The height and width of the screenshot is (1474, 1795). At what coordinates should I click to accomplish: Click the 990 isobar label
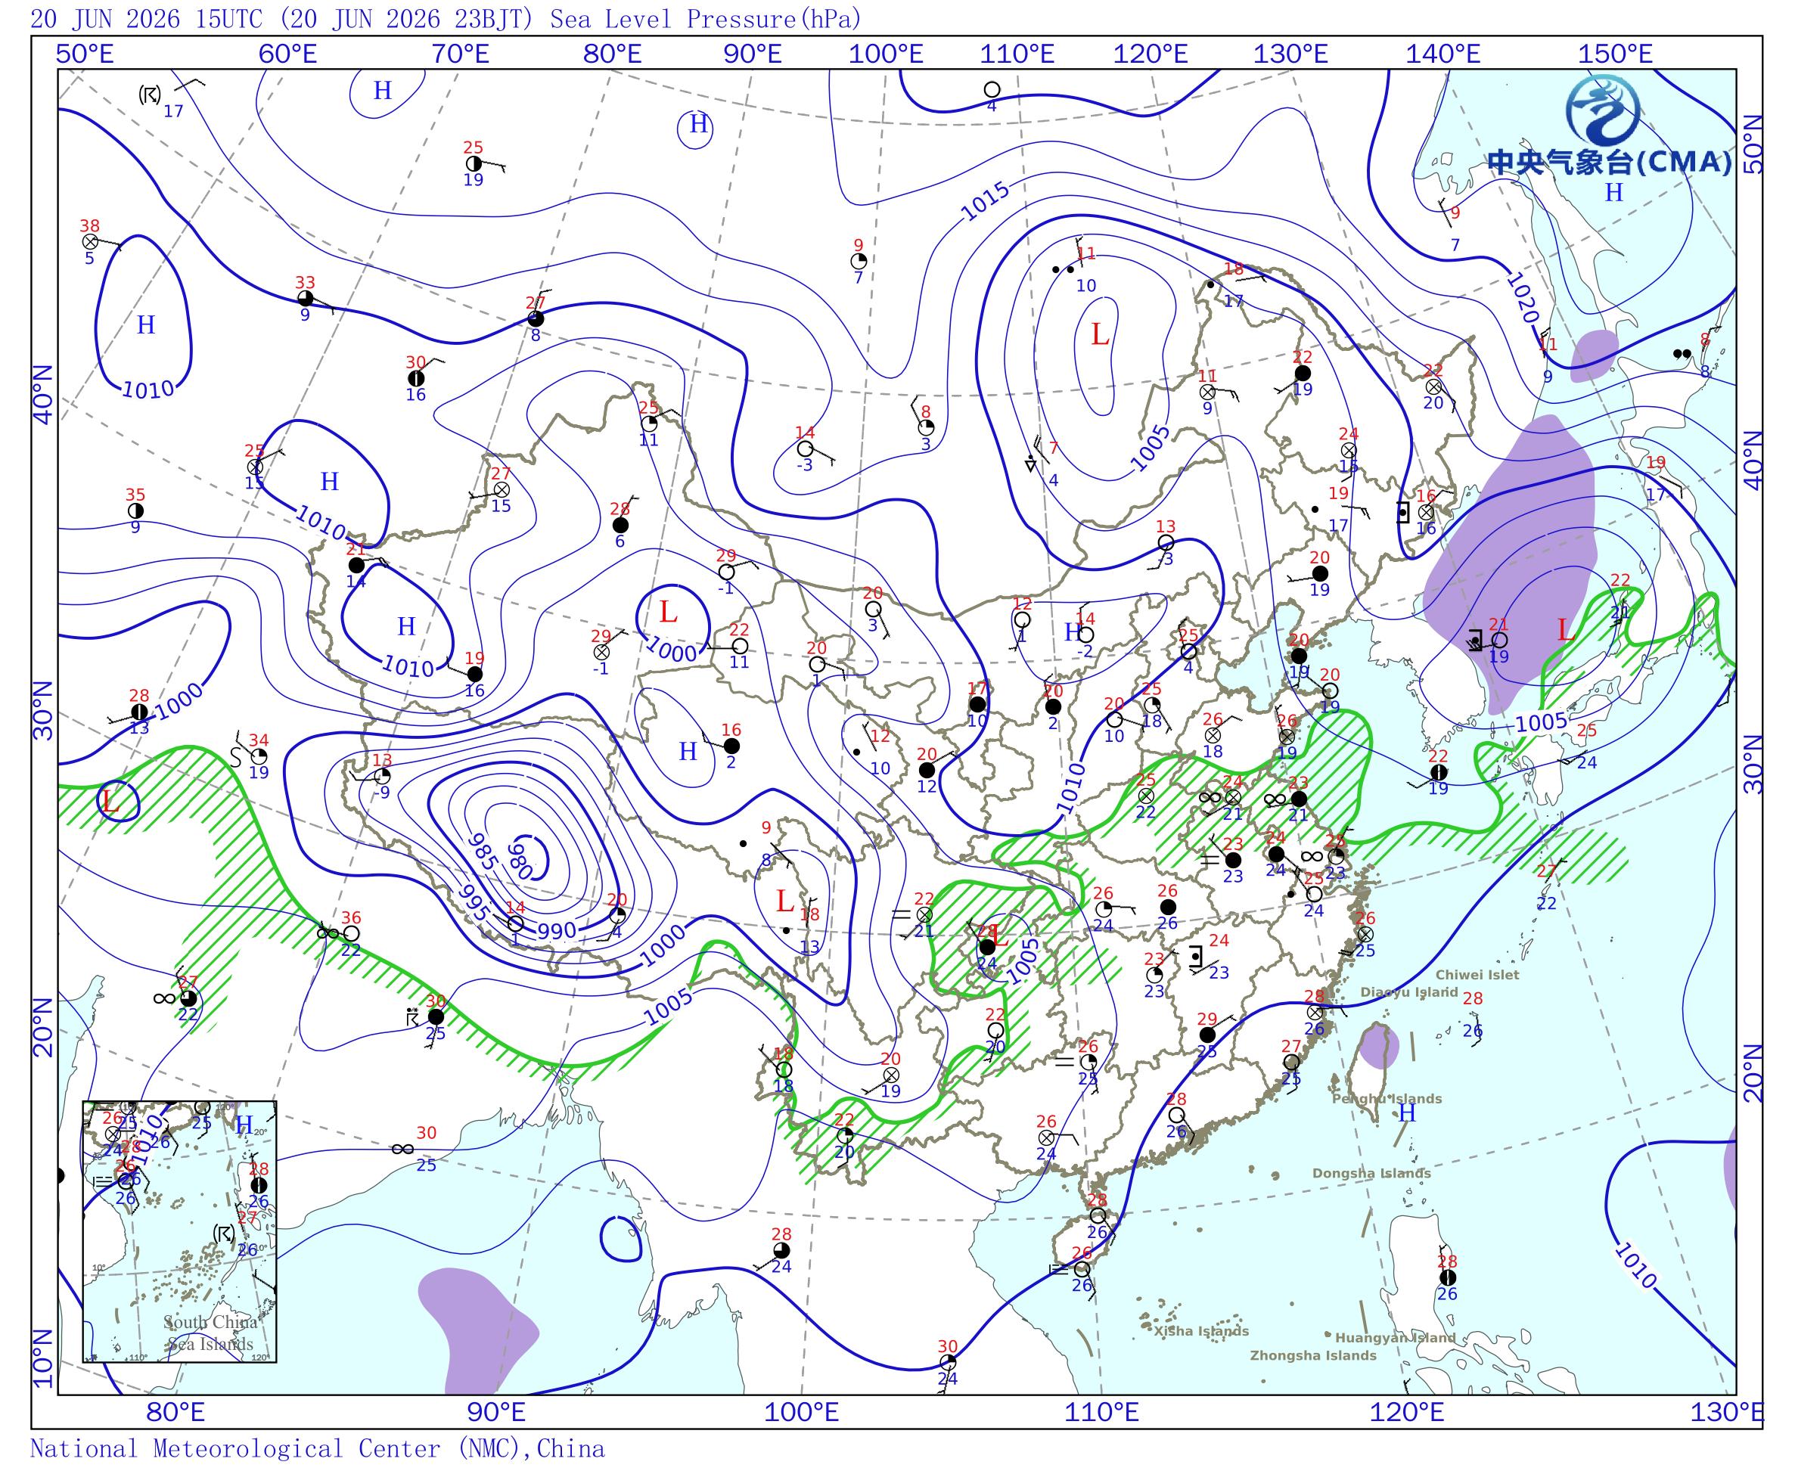point(557,930)
